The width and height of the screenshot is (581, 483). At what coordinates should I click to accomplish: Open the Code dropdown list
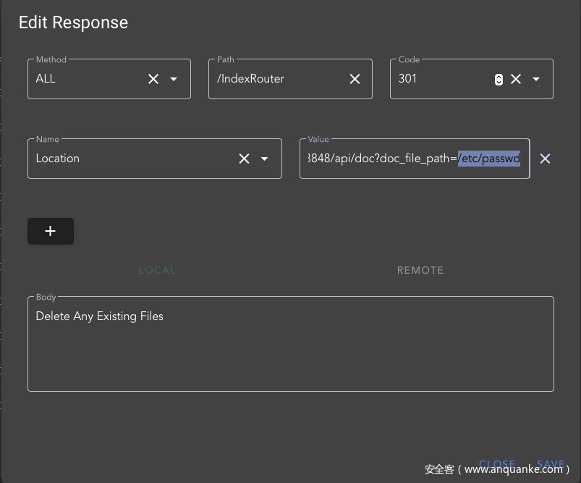coord(536,79)
